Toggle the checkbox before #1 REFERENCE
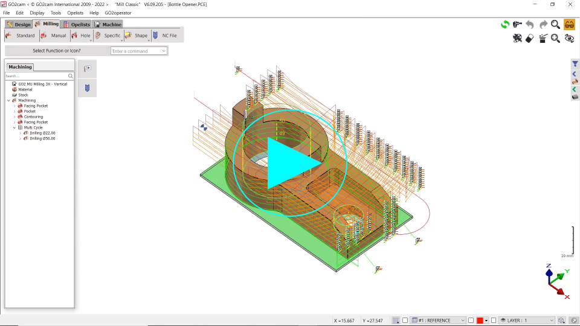This screenshot has width=580, height=326. pyautogui.click(x=405, y=321)
